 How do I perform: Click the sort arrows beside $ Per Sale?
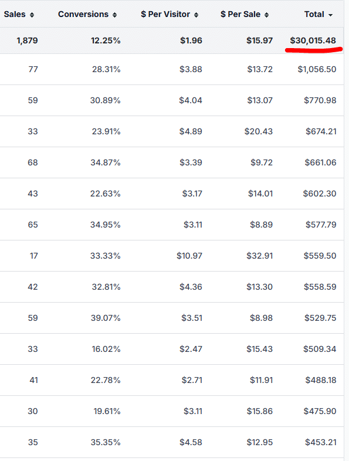[267, 15]
